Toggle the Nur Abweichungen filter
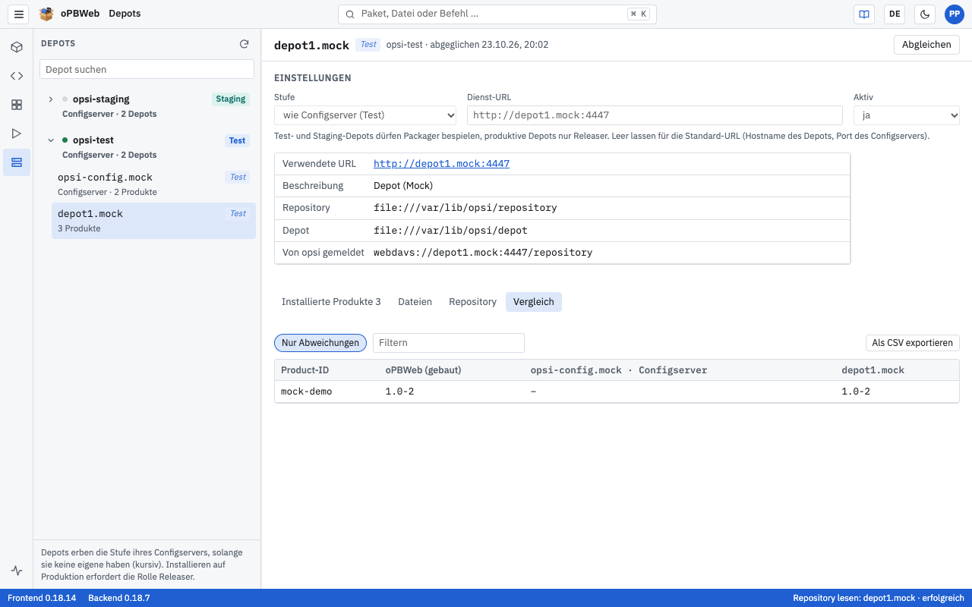This screenshot has width=972, height=607. tap(320, 343)
